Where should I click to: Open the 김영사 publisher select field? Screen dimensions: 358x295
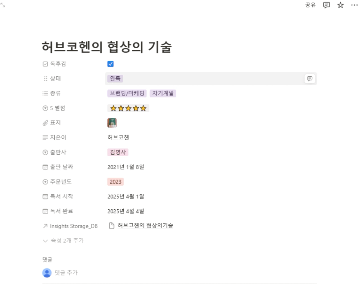coord(118,153)
